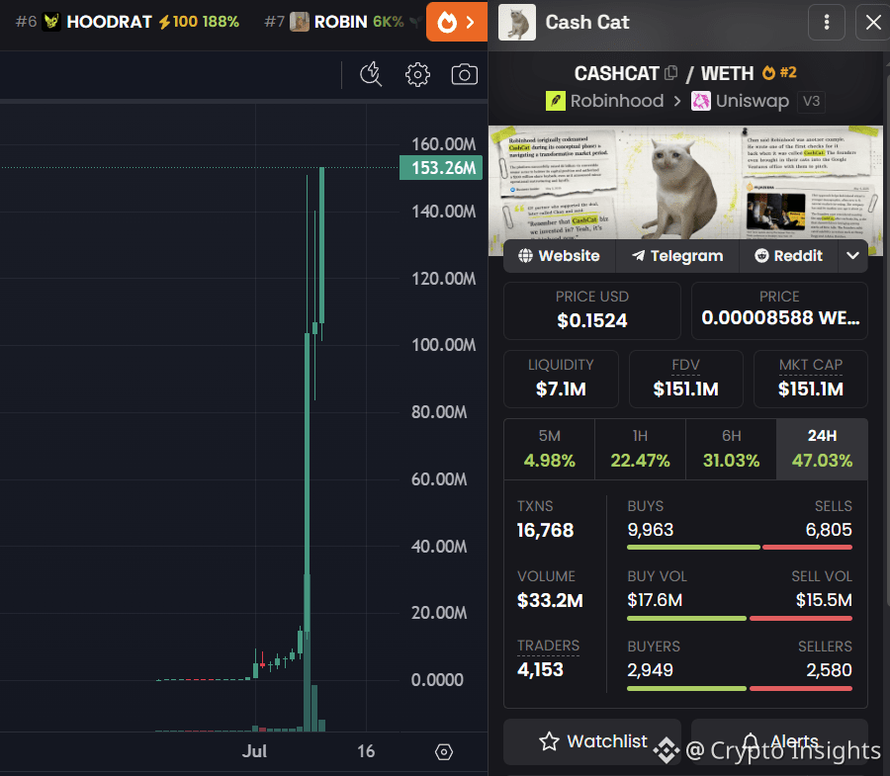
Task: Click the HOODRAT trending ticker item
Action: tap(128, 22)
